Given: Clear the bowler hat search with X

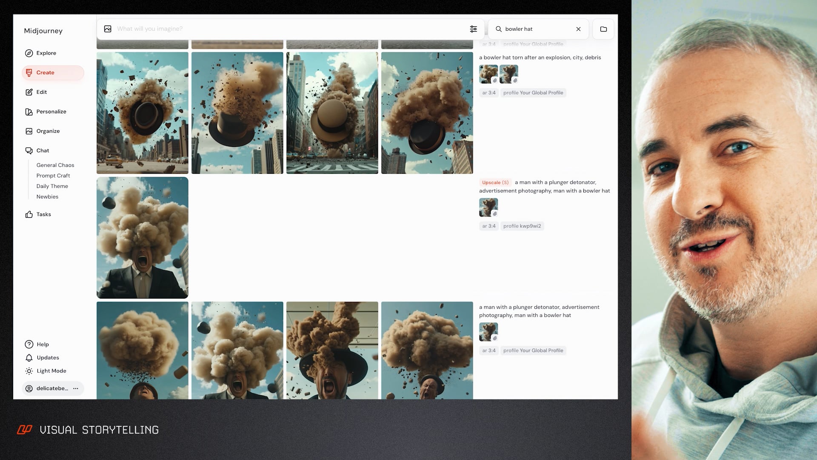Looking at the screenshot, I should coord(578,29).
